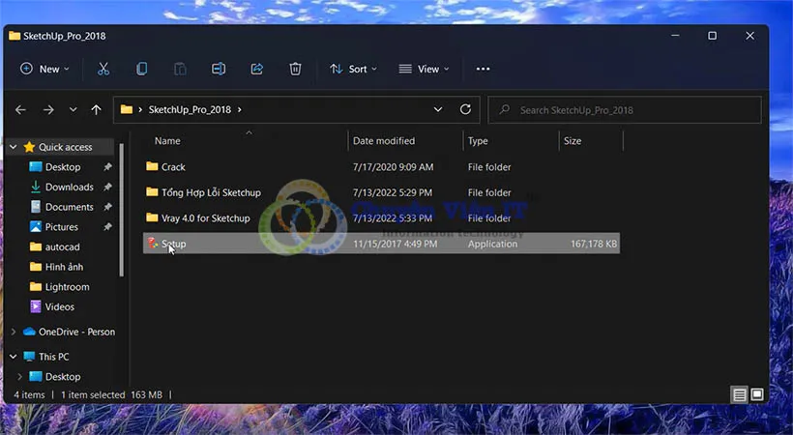This screenshot has width=793, height=435.
Task: Open the Sort options dropdown
Action: (x=353, y=69)
